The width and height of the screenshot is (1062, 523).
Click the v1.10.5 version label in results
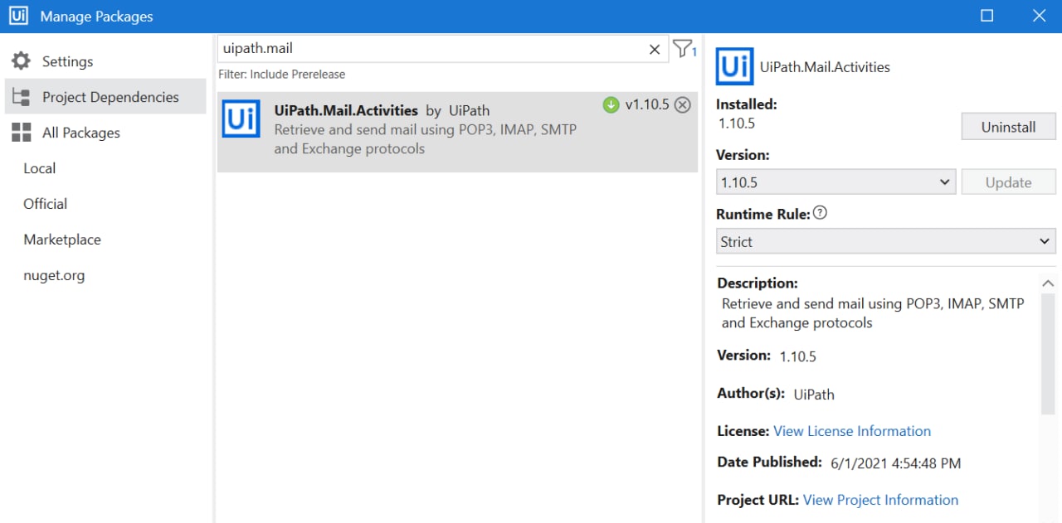[647, 104]
